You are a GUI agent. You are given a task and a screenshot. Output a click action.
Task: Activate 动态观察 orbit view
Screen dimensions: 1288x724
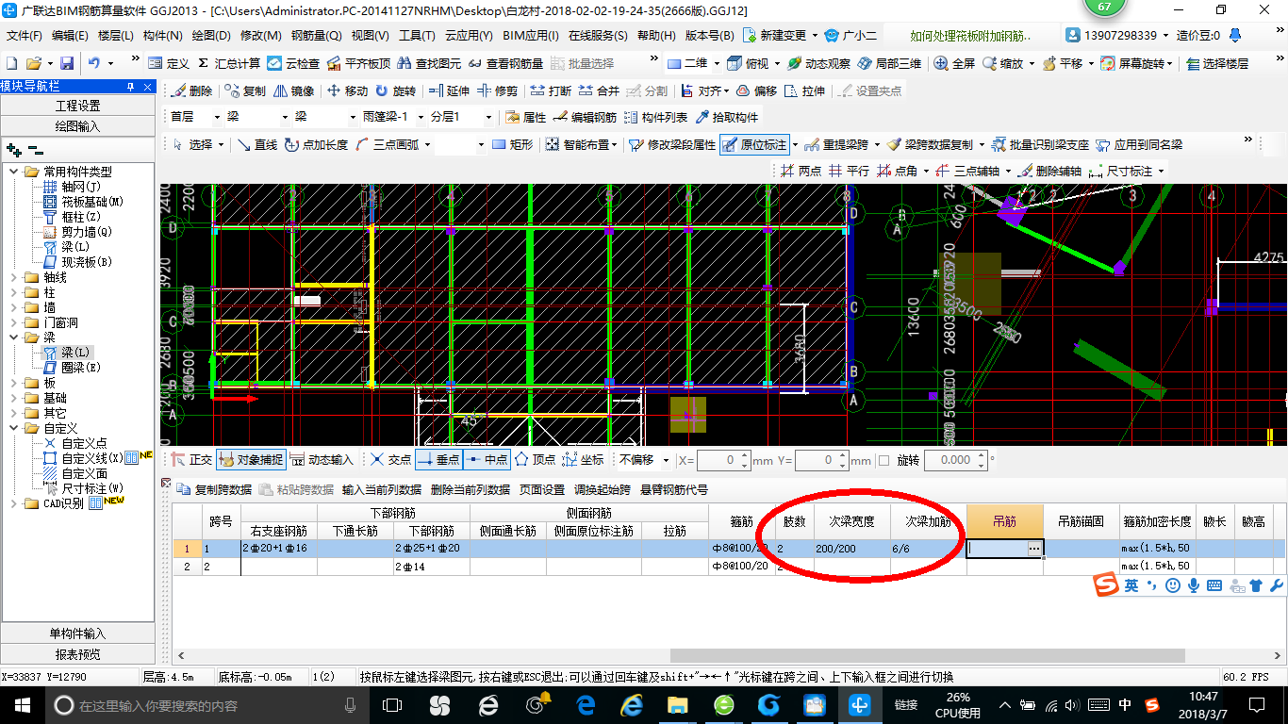817,63
